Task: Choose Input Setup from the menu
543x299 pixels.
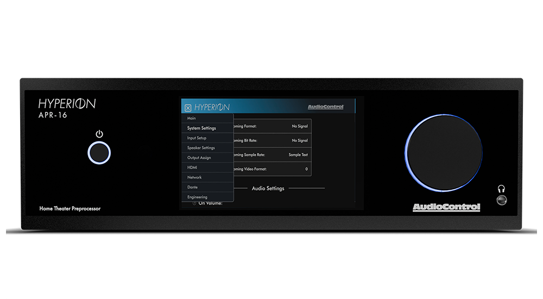Action: [x=207, y=138]
